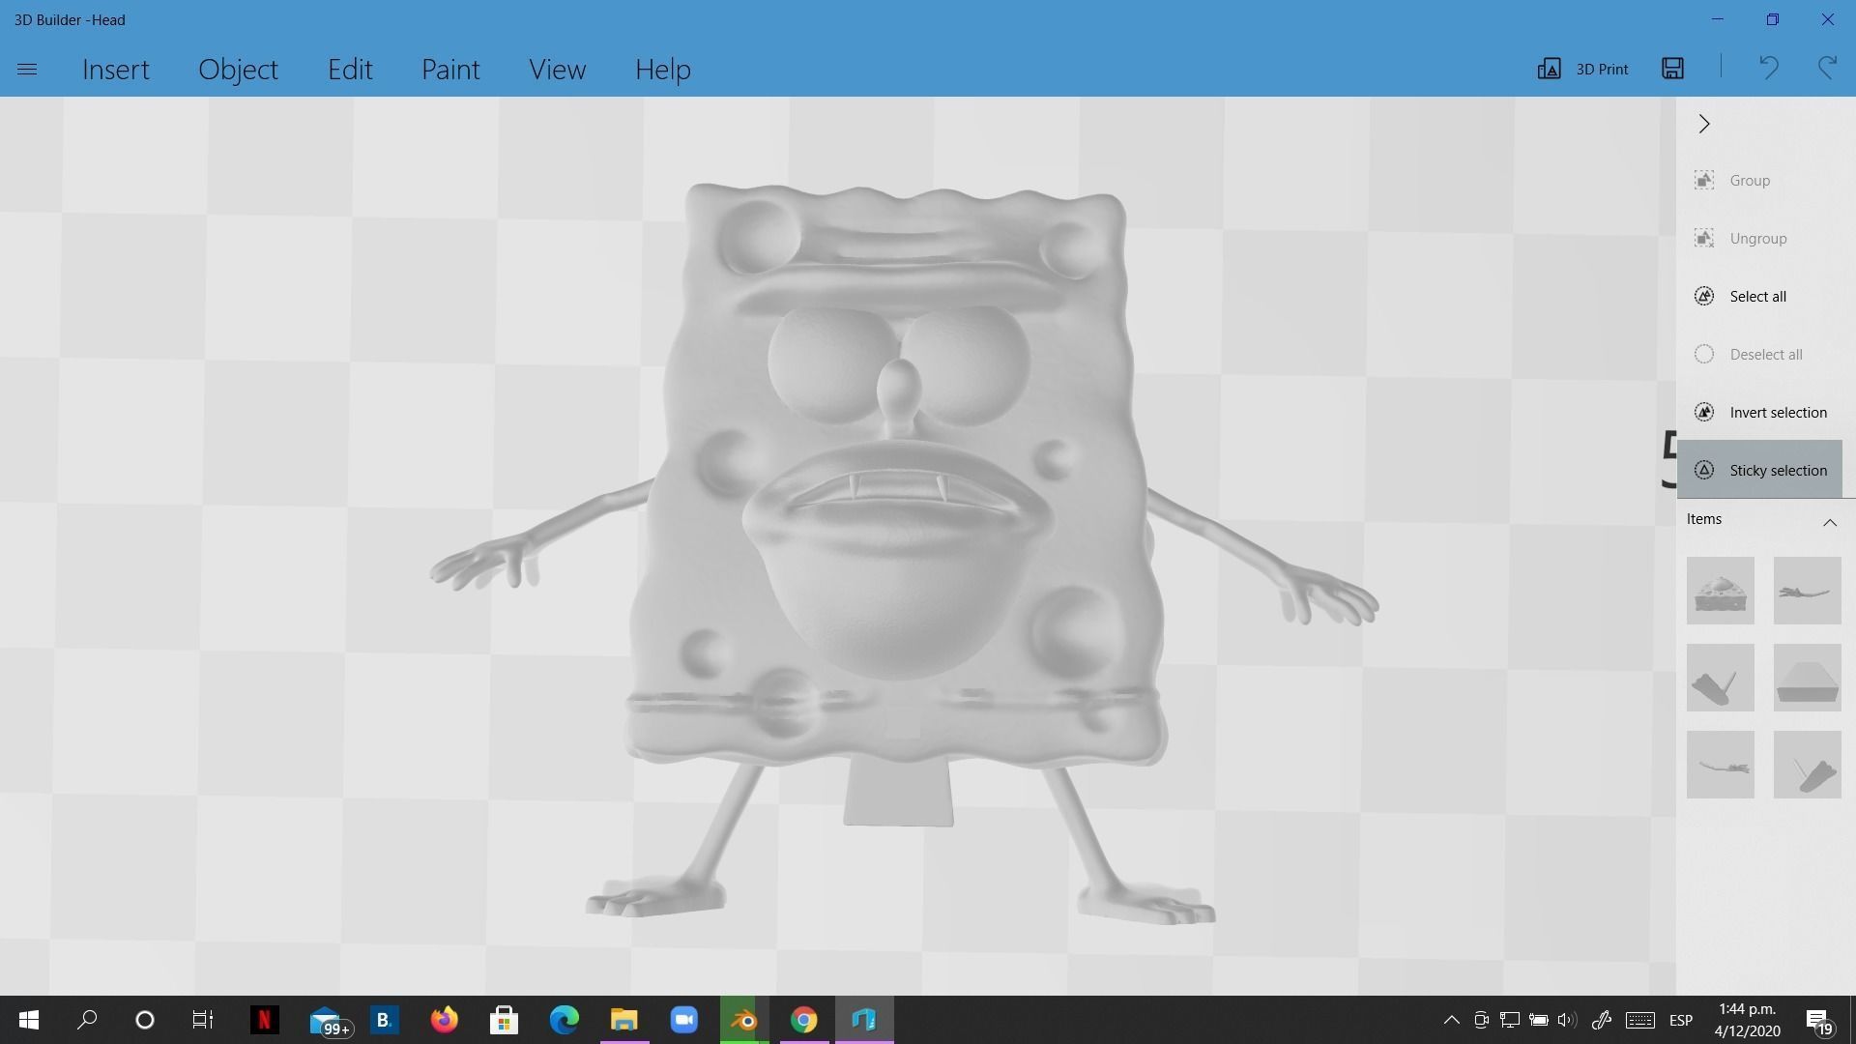Open the B. app from the taskbar

384,1020
